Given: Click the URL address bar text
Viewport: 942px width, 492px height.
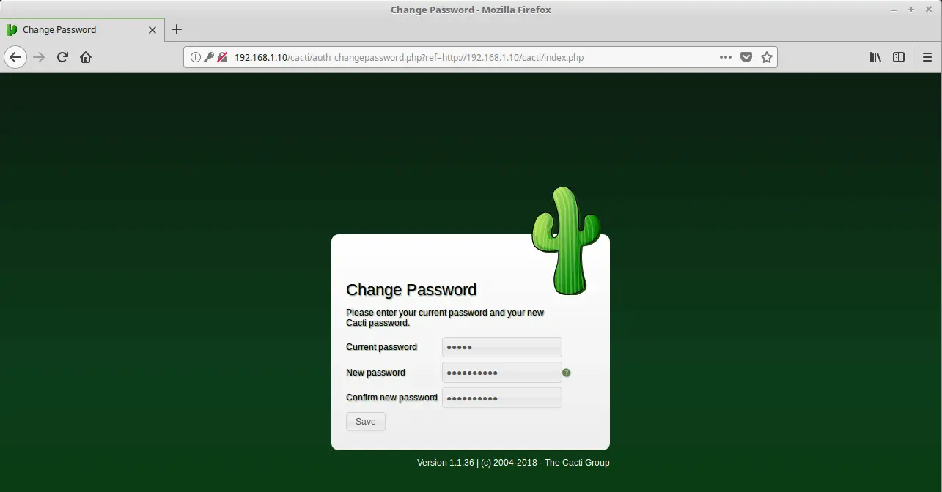Looking at the screenshot, I should pyautogui.click(x=409, y=57).
